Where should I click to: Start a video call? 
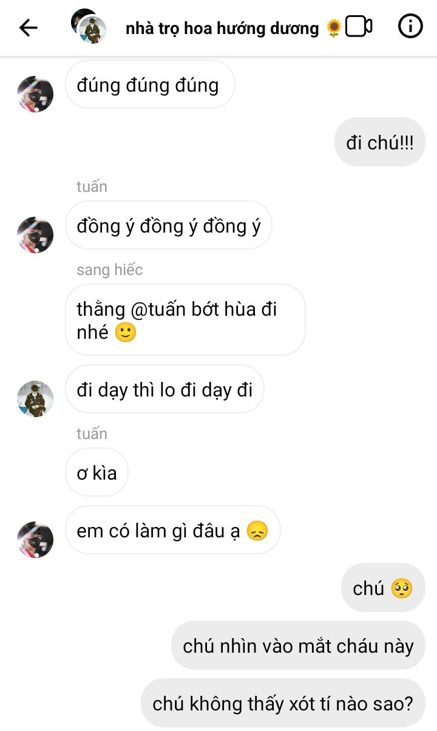359,27
